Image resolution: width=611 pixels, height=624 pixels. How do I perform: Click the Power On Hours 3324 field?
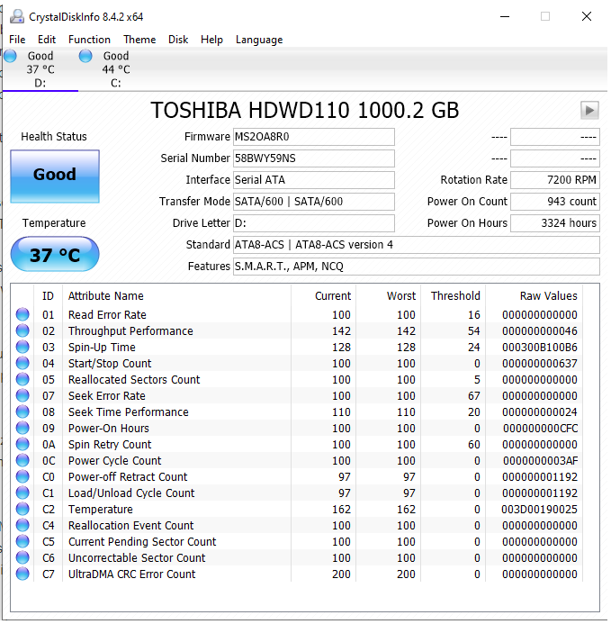pyautogui.click(x=555, y=223)
